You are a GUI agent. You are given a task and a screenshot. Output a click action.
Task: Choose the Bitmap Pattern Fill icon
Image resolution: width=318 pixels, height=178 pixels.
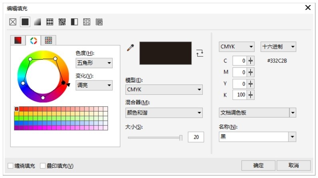(62, 22)
